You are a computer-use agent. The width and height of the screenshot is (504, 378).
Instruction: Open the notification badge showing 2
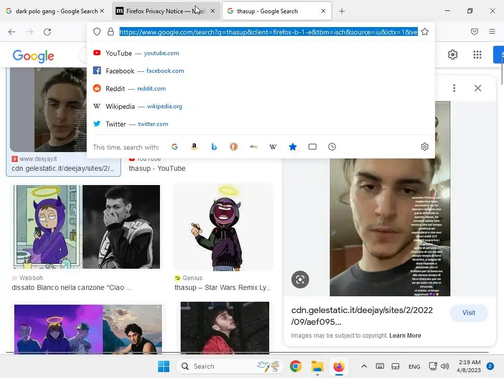[x=490, y=366]
